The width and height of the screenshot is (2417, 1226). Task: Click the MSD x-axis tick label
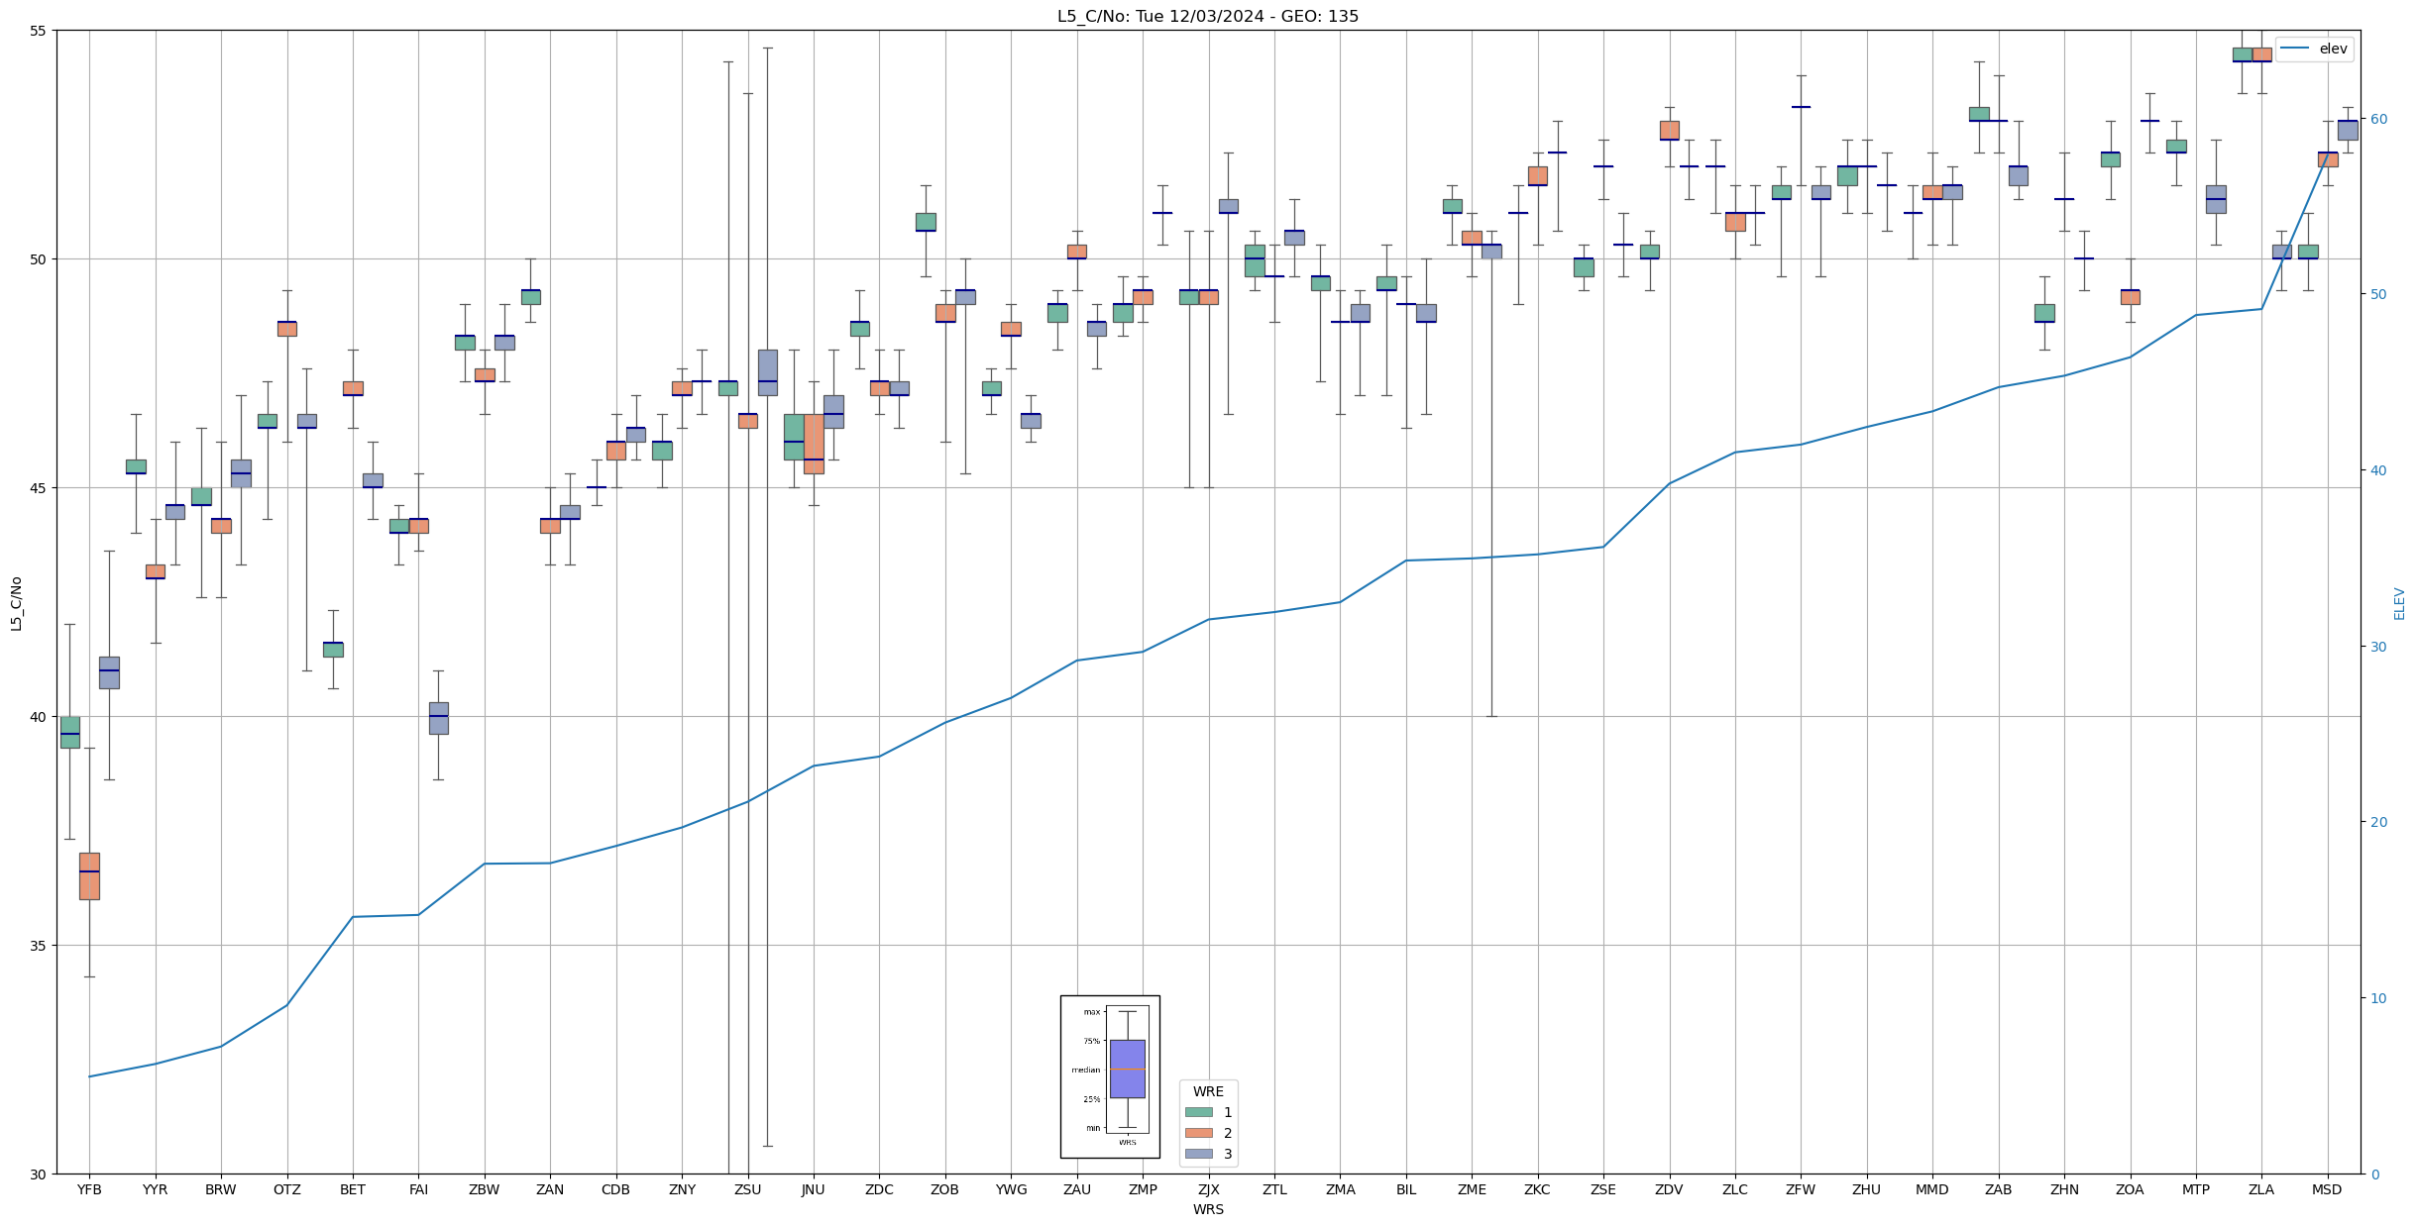[2326, 1189]
